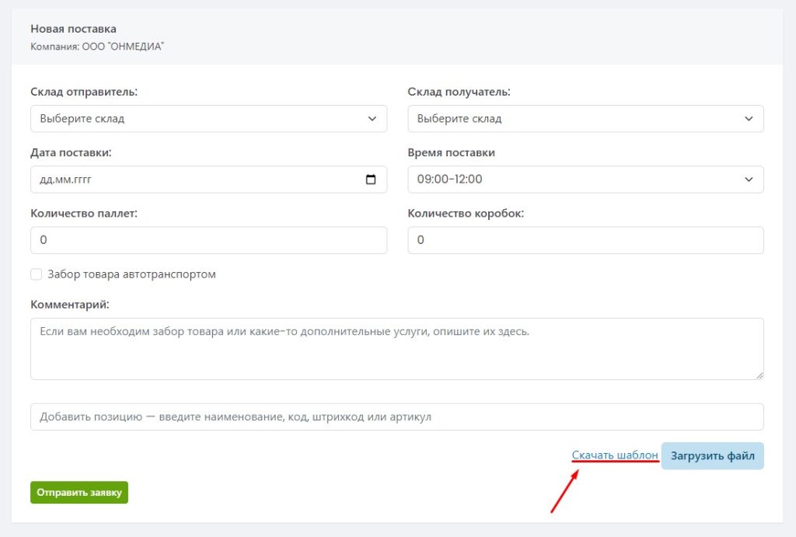Click the Новая поставка heading

pos(73,29)
